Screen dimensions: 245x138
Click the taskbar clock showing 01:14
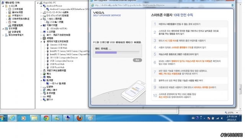click(x=232, y=118)
